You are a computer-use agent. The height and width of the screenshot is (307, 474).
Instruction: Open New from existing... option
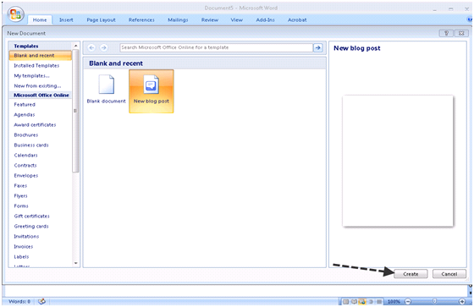coord(37,85)
